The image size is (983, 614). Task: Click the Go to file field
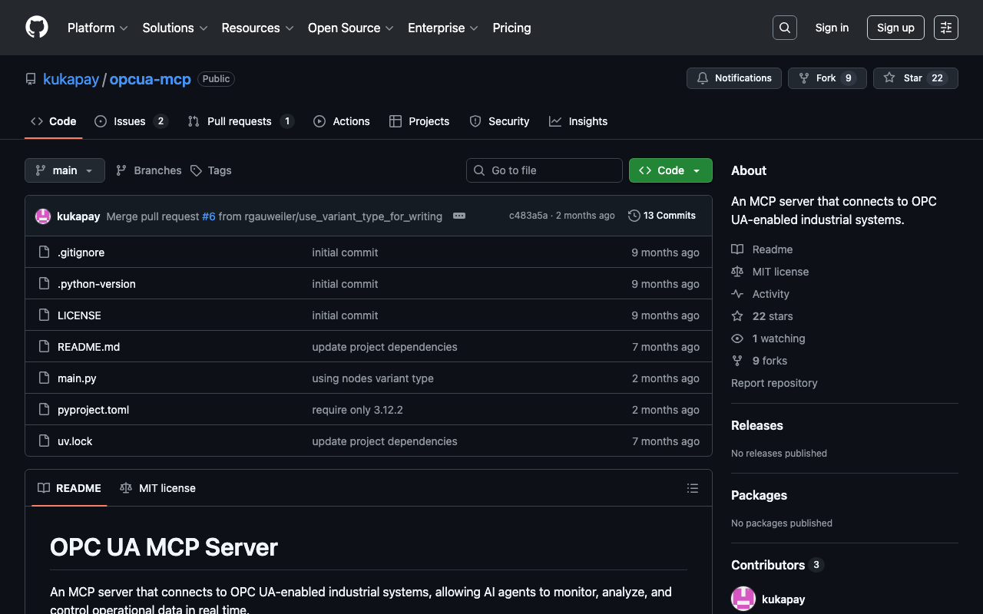click(x=544, y=170)
